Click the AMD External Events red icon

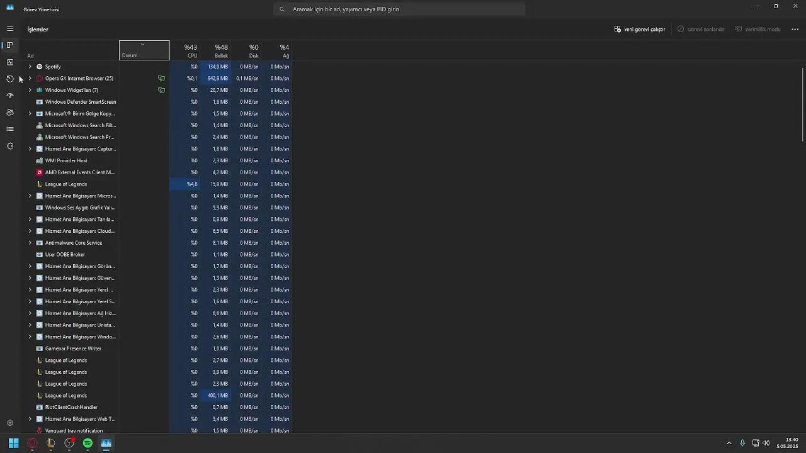pyautogui.click(x=40, y=172)
